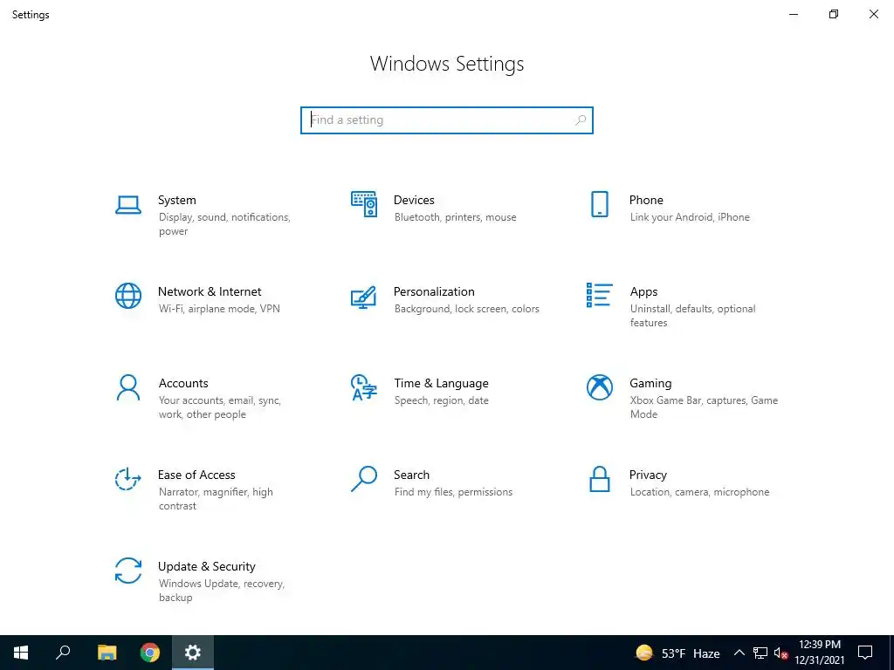Open File Explorer from the taskbar
This screenshot has height=670, width=894.
click(x=107, y=653)
